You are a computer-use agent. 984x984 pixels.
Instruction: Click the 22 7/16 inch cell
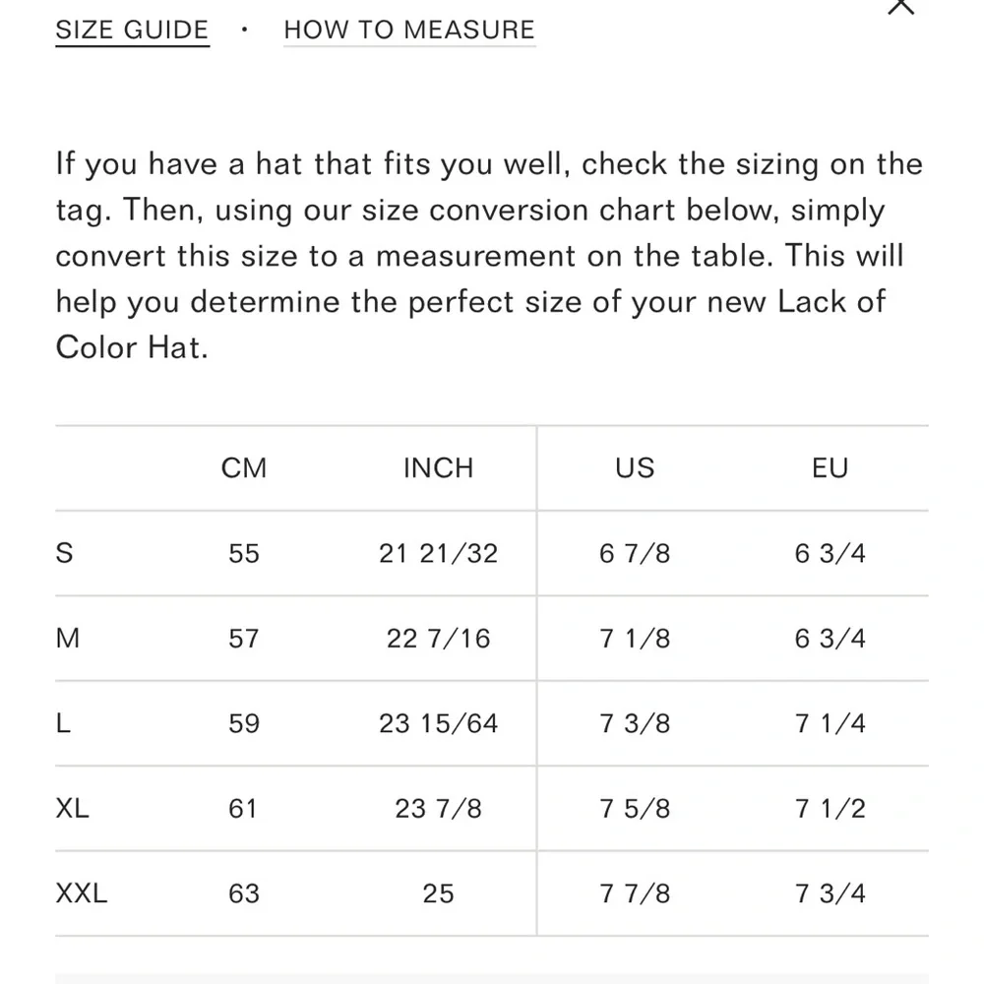[x=438, y=639]
